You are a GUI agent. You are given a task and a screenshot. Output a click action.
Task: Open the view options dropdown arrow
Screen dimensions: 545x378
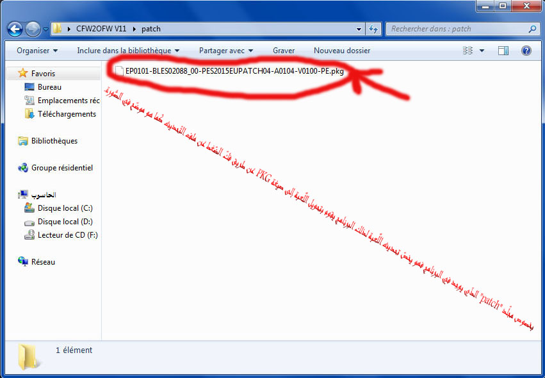click(482, 51)
